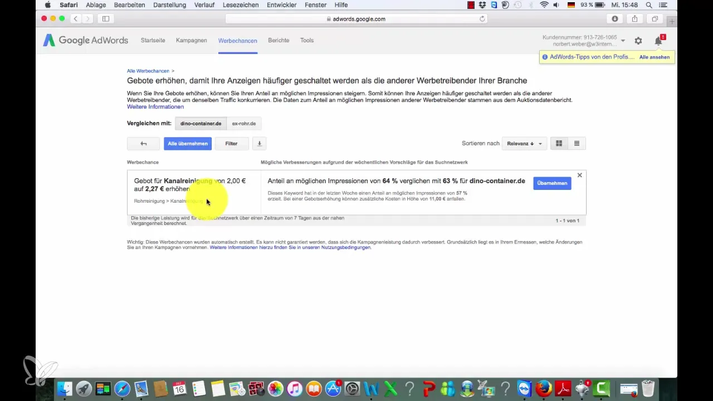Go forward in Safari history
Screen dimensions: 713x401
87,19
